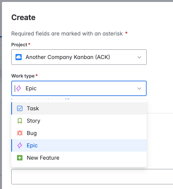Screen dimensions: 173x189
Task: Click the Project field label
Action: tap(19, 45)
